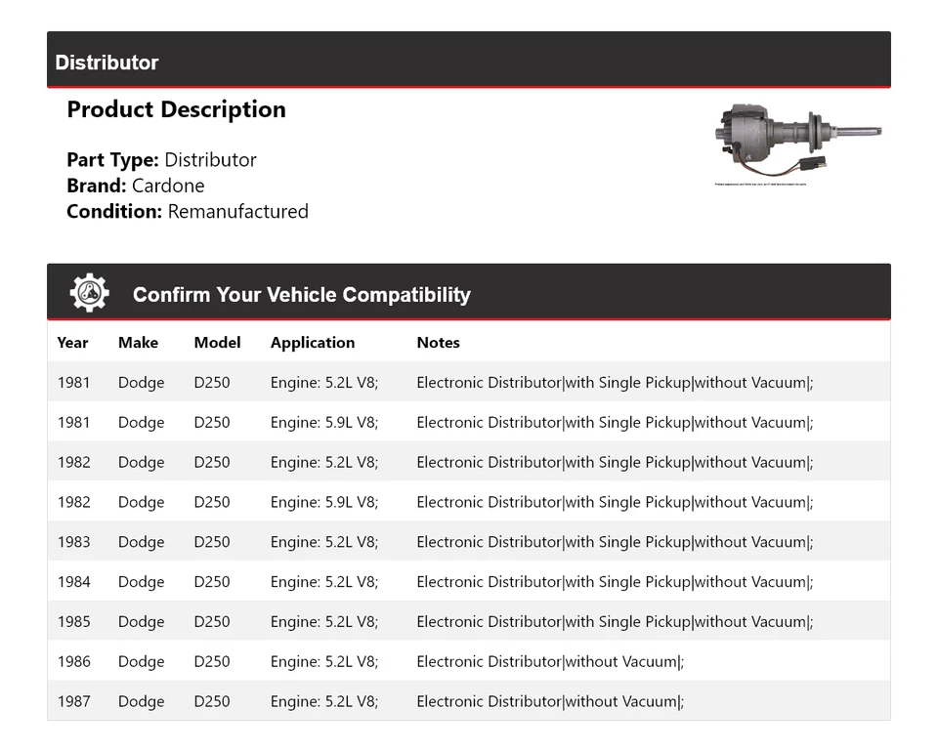Click the Confirm Your Vehicle Compatibility heading
Screen dimensions: 938x752
pos(302,295)
